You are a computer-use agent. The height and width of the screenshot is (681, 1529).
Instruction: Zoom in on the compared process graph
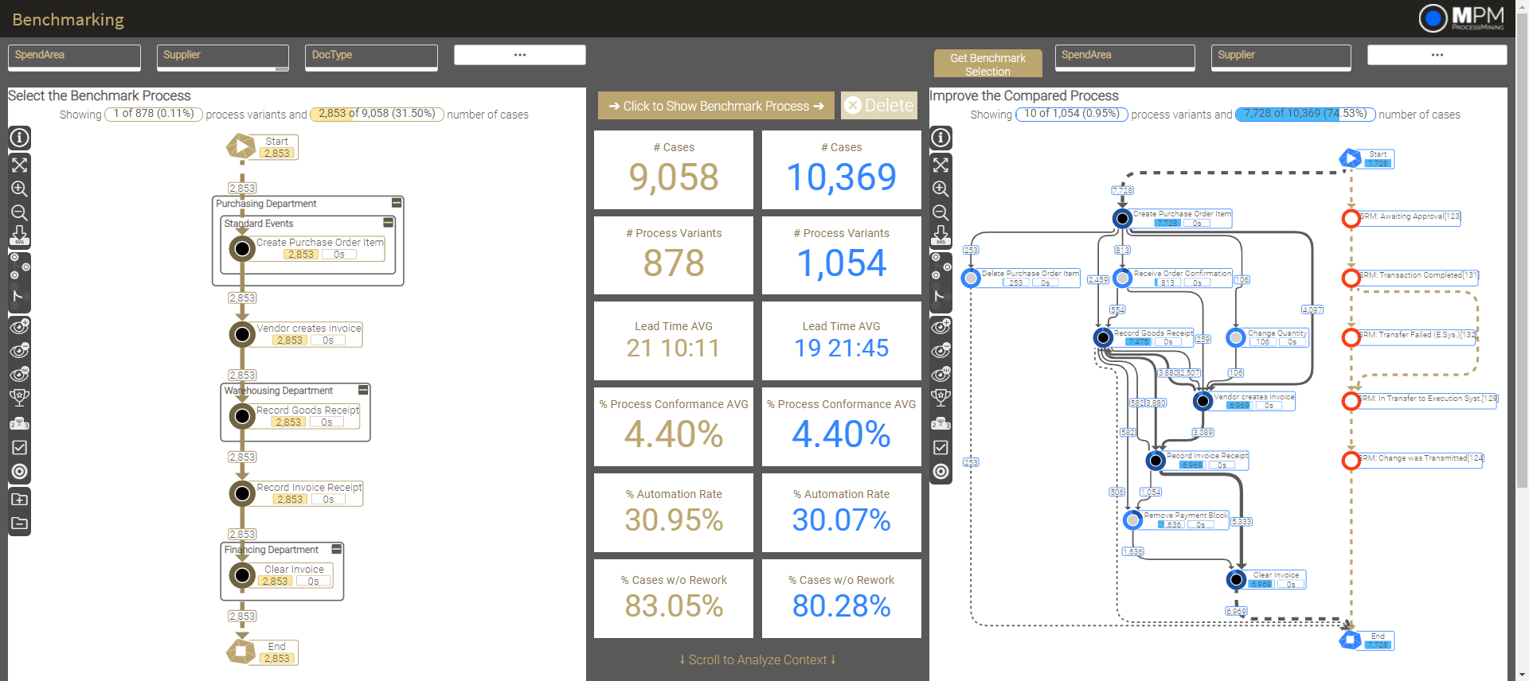coord(940,189)
